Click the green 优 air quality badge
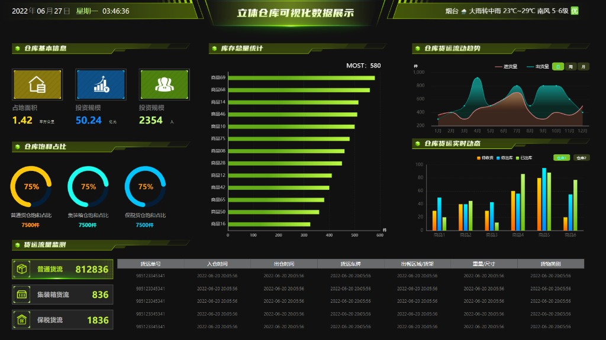This screenshot has height=340, width=606. [574, 11]
